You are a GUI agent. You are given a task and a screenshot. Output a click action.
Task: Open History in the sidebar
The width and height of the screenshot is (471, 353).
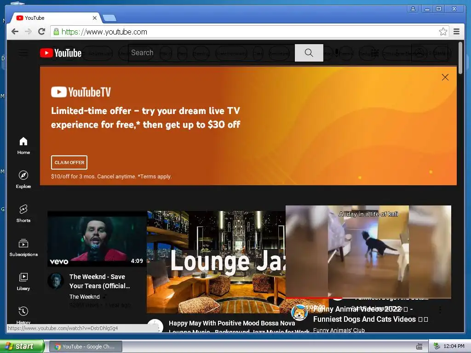pos(23,315)
